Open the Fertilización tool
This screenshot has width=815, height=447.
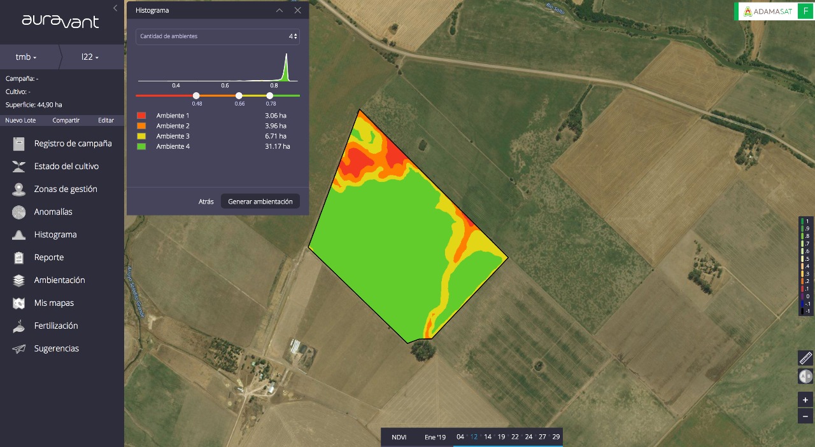(x=56, y=326)
